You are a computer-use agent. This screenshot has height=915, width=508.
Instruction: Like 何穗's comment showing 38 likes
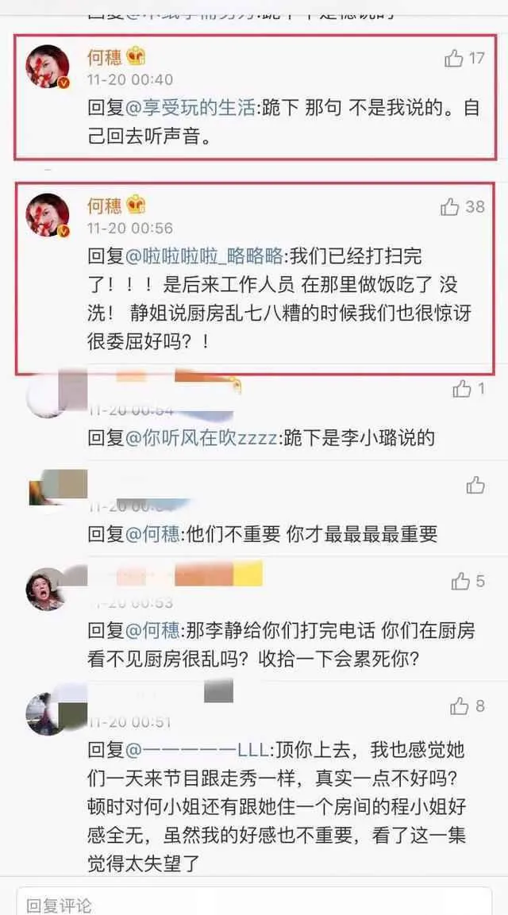pyautogui.click(x=450, y=206)
